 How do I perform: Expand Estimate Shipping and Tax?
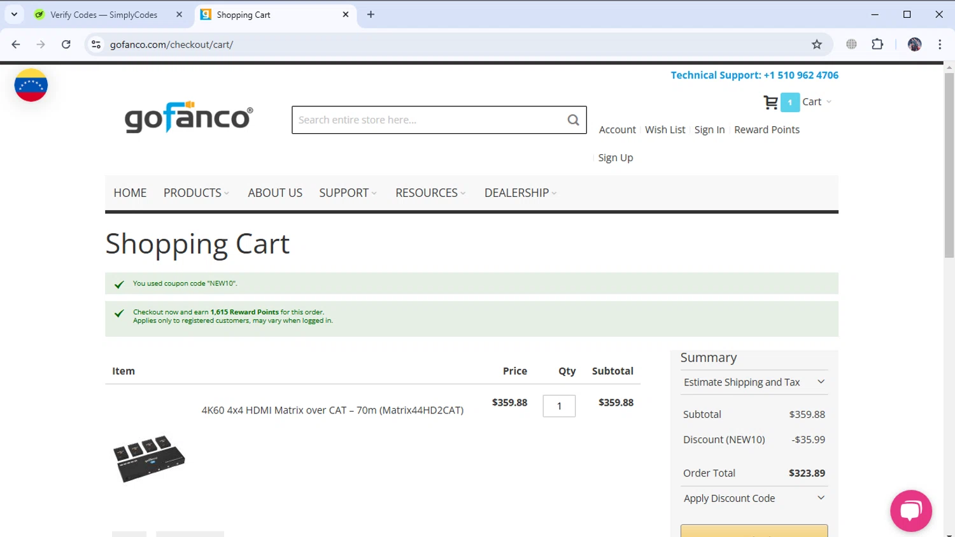754,382
